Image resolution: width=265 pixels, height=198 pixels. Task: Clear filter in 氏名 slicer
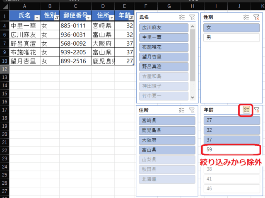click(192, 17)
